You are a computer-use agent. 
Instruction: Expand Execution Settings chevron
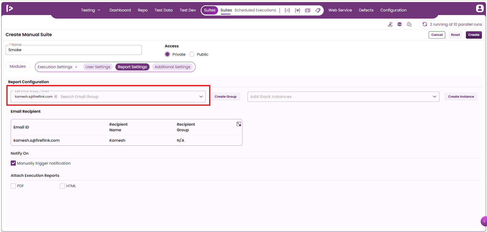(x=76, y=67)
